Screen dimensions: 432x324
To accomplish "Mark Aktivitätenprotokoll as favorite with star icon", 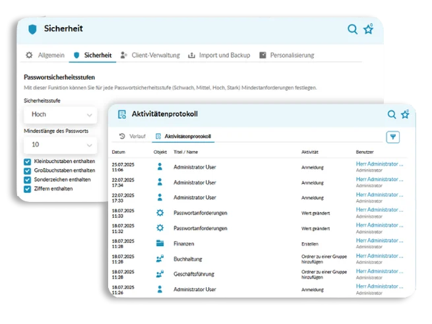I will (x=405, y=114).
